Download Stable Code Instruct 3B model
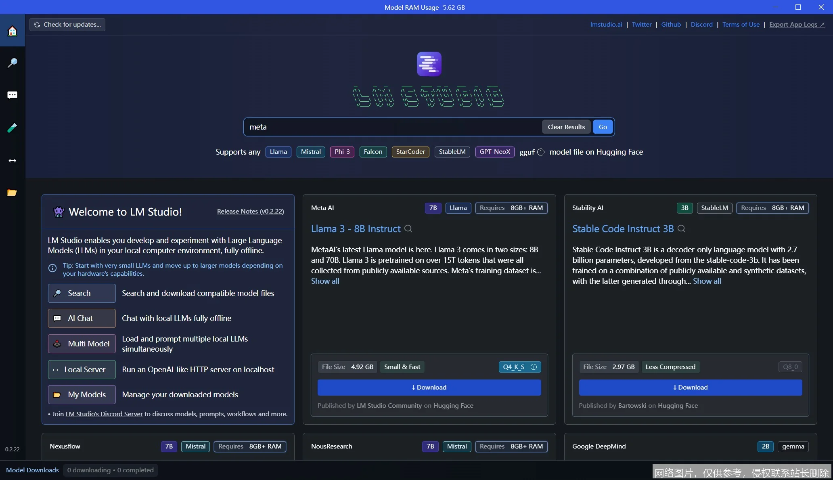This screenshot has width=833, height=480. point(691,388)
